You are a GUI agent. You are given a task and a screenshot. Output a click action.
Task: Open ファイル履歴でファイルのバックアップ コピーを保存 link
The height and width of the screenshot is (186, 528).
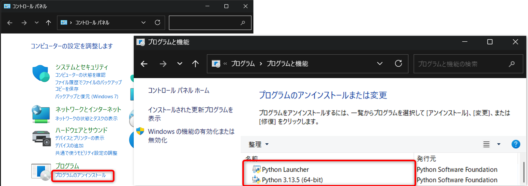point(88,86)
